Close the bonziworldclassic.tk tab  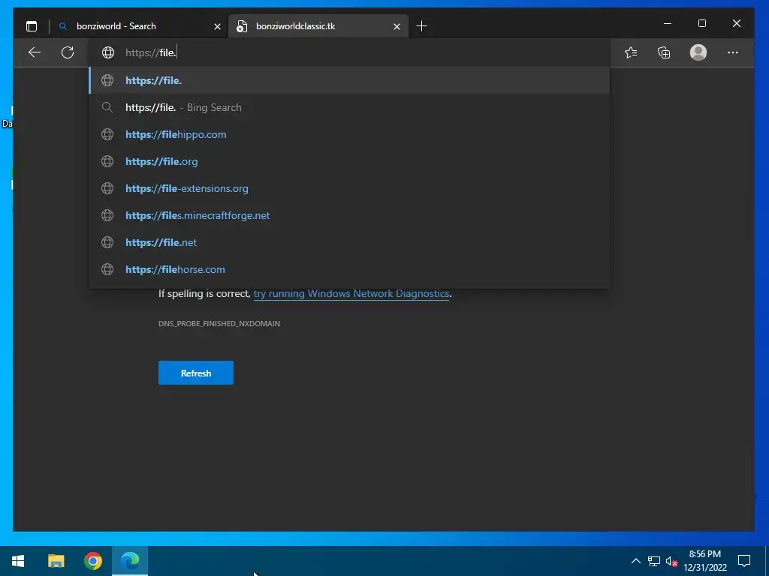point(397,27)
